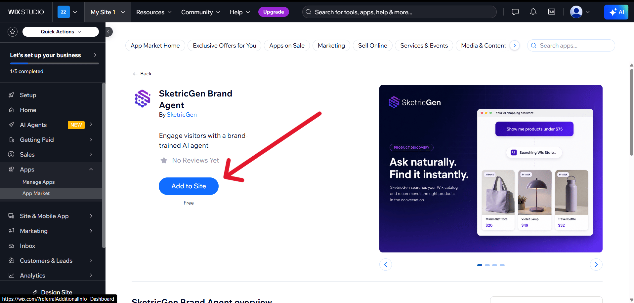Select the Marketing category tab
634x303 pixels.
331,46
